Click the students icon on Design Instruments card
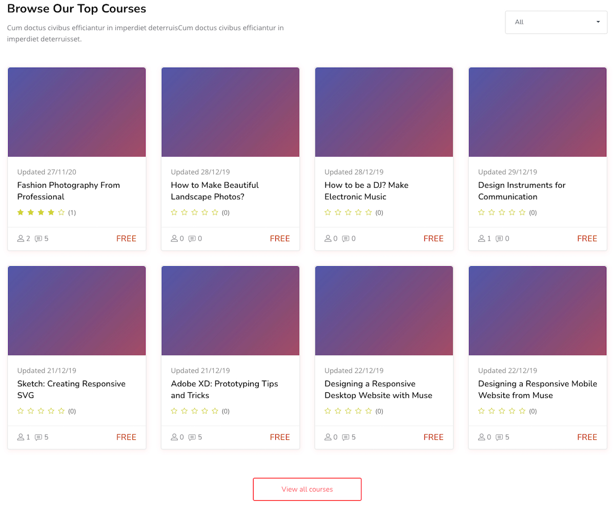 pos(482,239)
